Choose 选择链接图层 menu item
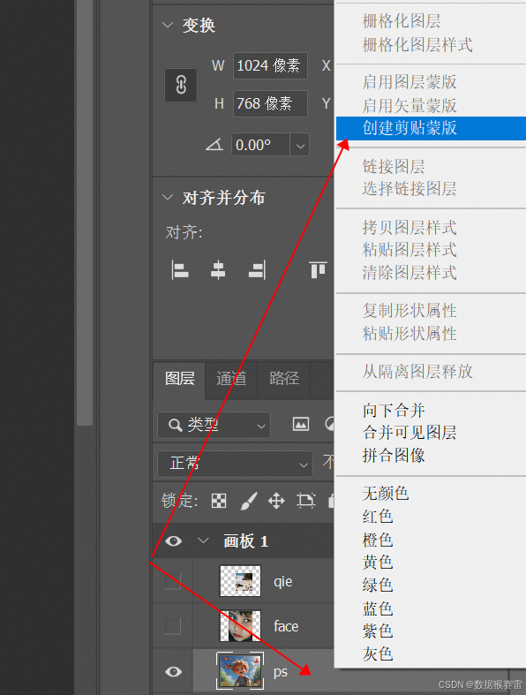 tap(410, 189)
